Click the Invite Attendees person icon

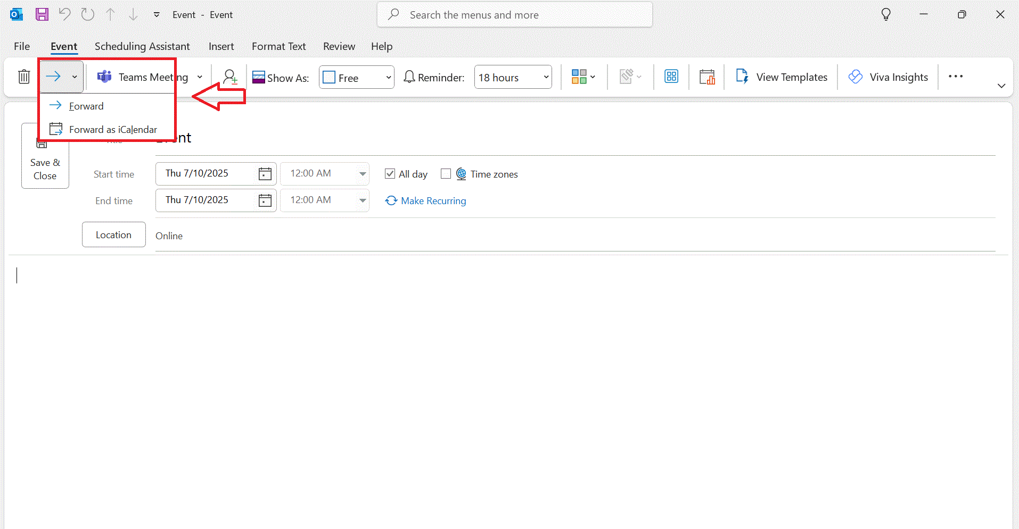(x=229, y=77)
